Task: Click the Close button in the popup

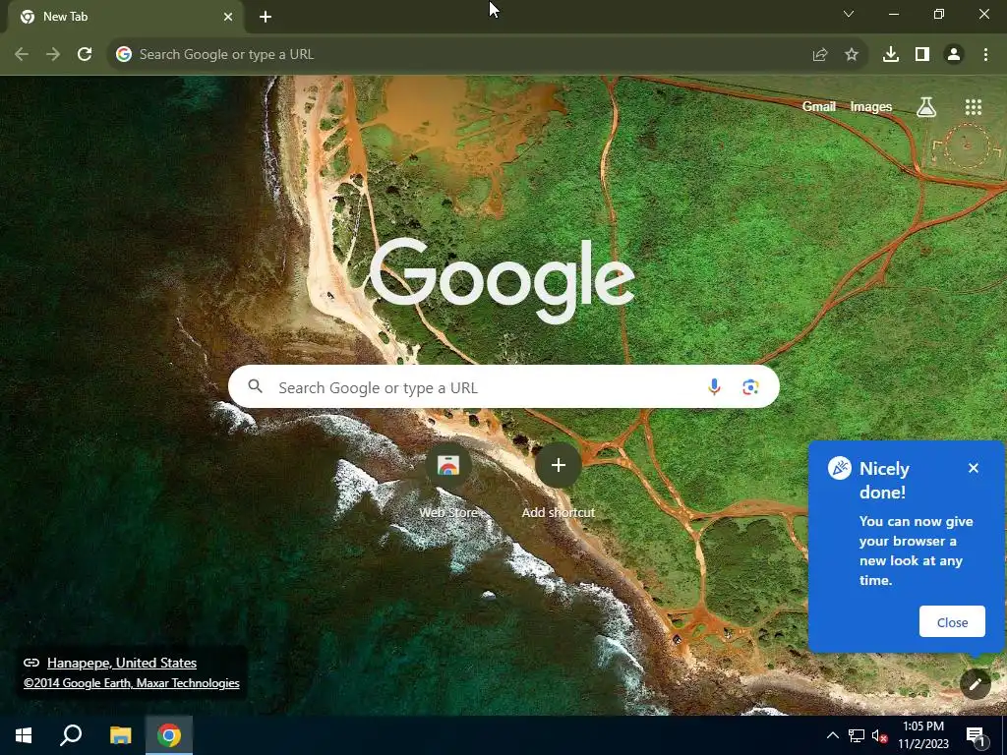Action: 952,621
